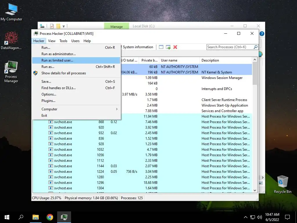This screenshot has width=297, height=223.
Task: Close the open Hacker menu header
Action: (39, 41)
